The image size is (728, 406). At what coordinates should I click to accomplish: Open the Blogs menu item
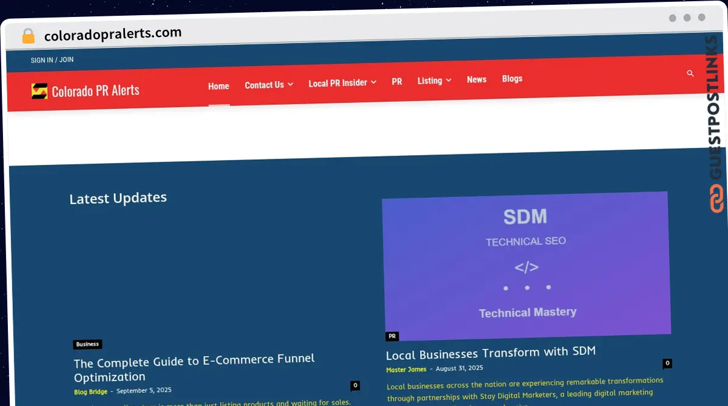[x=512, y=79]
